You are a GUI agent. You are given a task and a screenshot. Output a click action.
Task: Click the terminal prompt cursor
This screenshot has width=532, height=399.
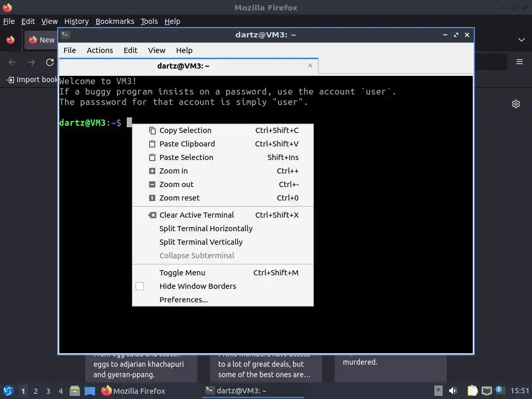tap(129, 123)
